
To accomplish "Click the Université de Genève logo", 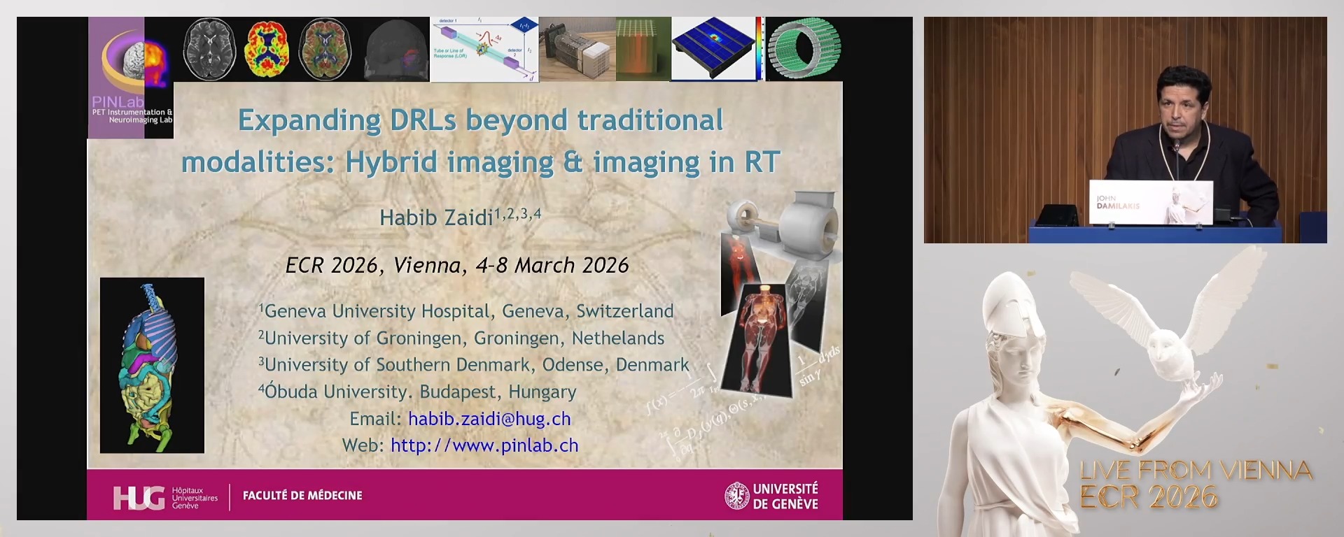I will tap(771, 496).
